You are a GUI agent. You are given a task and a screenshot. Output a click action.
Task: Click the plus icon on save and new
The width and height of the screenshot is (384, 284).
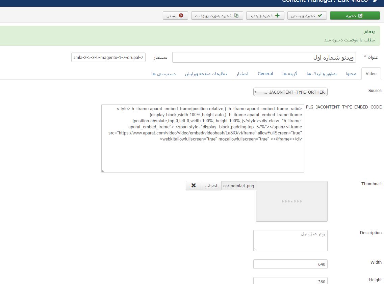pos(277,15)
